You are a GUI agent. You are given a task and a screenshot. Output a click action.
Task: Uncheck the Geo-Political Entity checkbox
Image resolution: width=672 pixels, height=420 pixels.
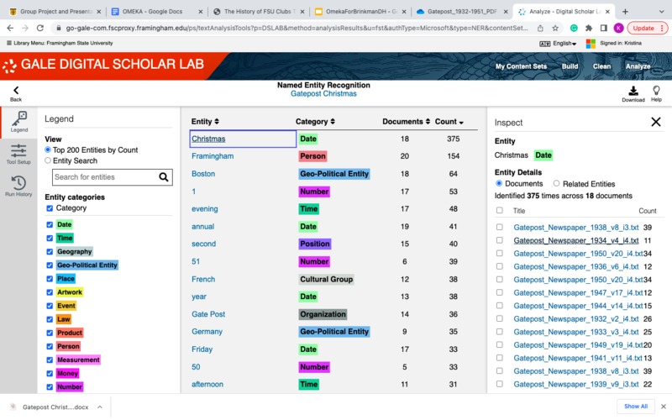(x=50, y=265)
